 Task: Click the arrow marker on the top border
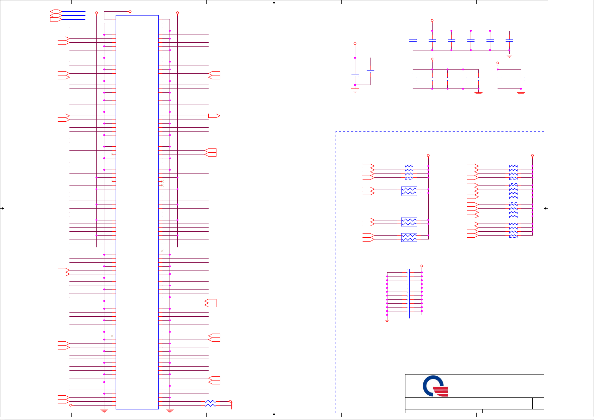274,2
